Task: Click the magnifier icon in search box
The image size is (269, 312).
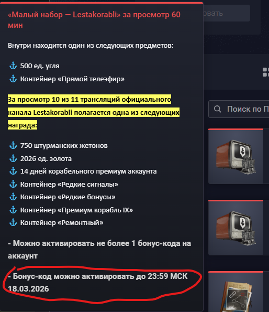Action: [217, 109]
